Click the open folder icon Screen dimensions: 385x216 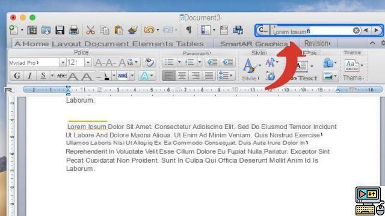[46, 30]
